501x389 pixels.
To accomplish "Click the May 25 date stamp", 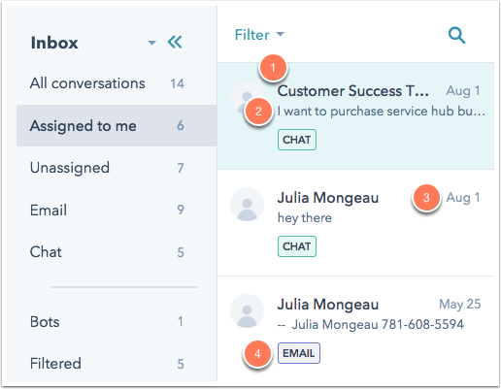I will pyautogui.click(x=459, y=304).
